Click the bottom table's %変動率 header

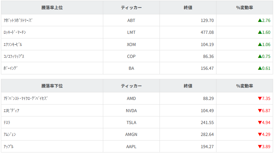tap(244, 86)
